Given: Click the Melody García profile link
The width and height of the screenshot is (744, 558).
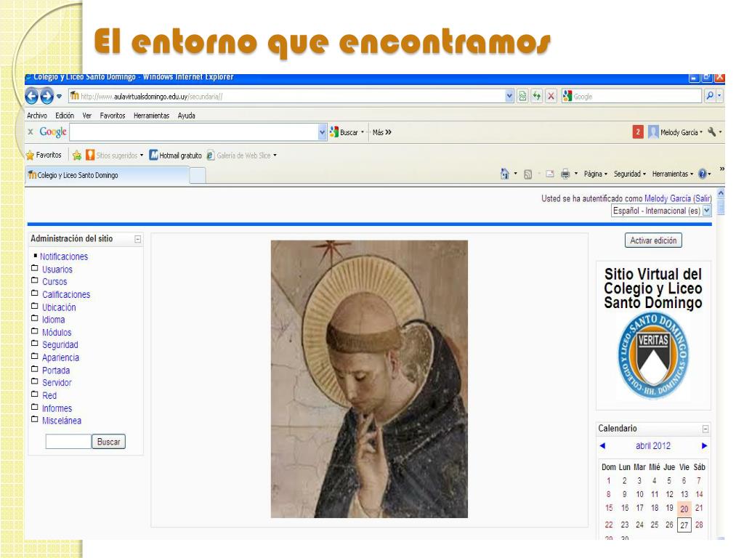Looking at the screenshot, I should [667, 198].
